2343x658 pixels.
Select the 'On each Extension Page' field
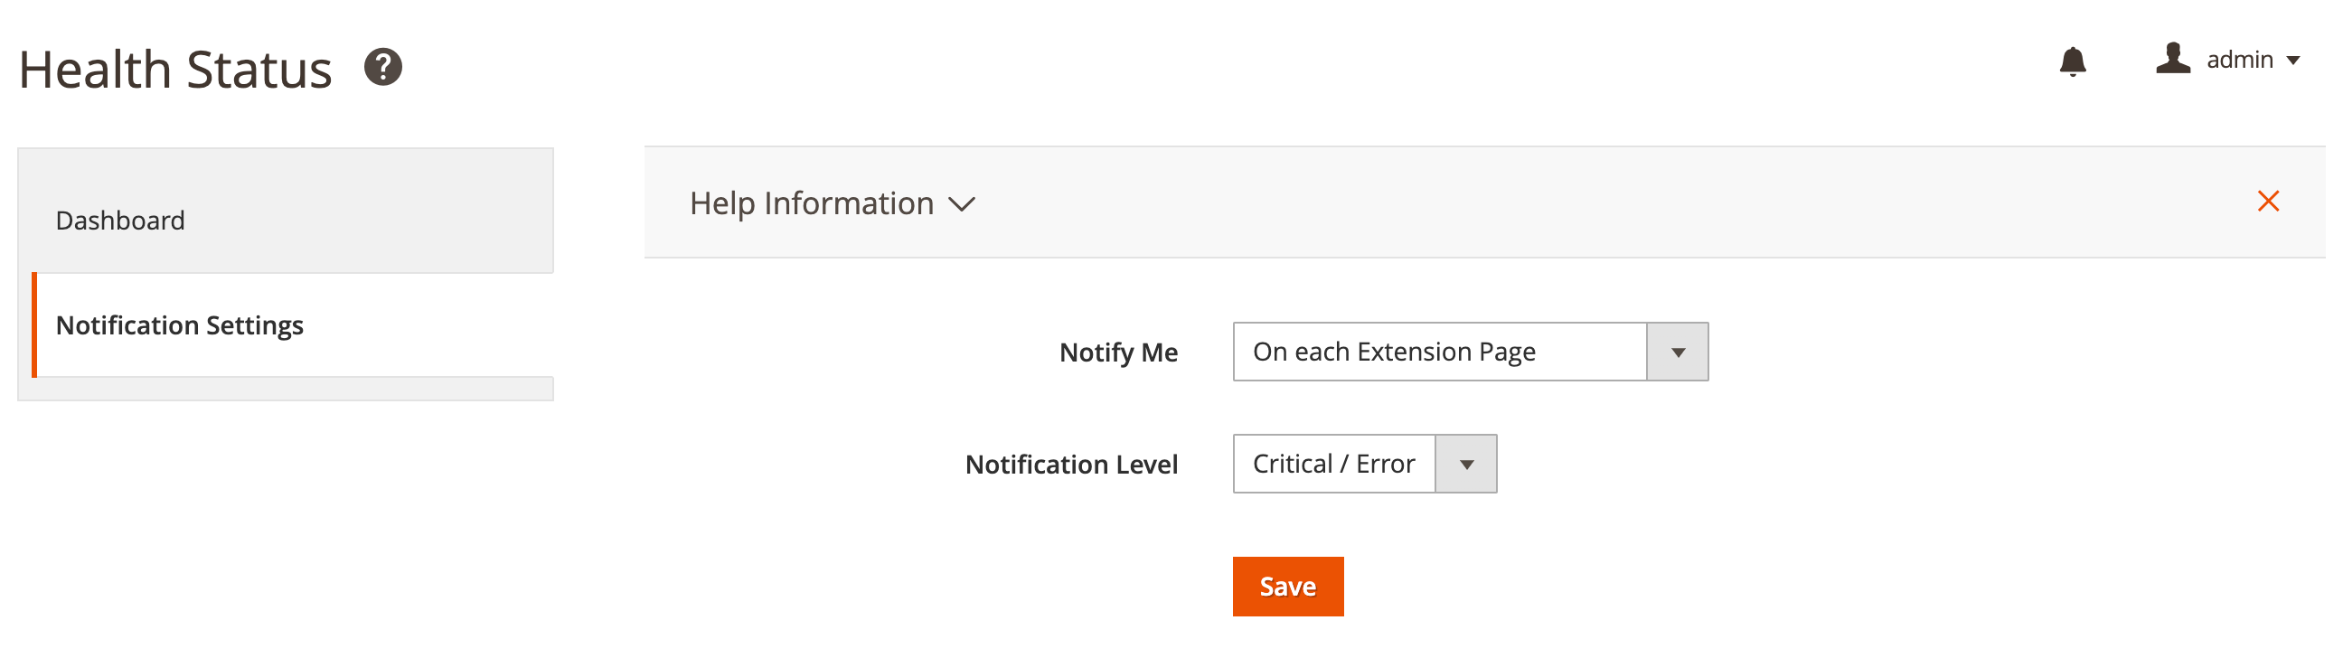pyautogui.click(x=1439, y=352)
